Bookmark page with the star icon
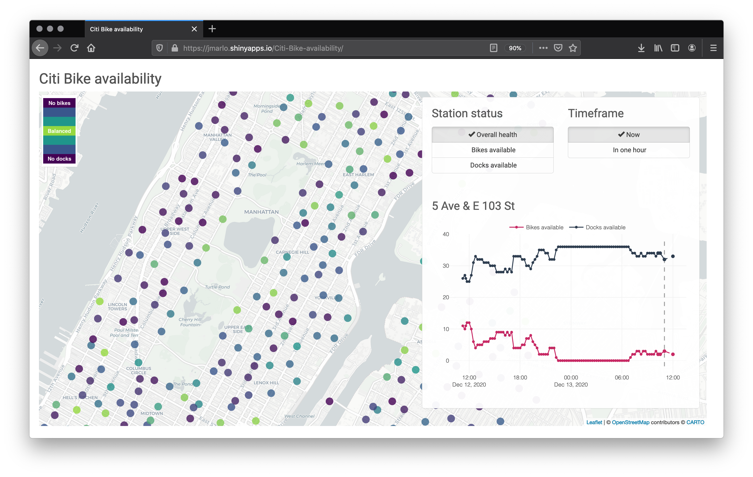The image size is (753, 477). pyautogui.click(x=573, y=48)
